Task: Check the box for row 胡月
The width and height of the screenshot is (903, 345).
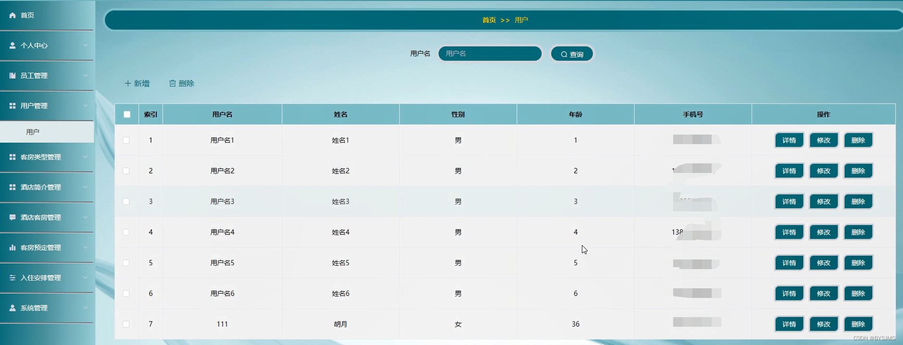Action: click(126, 324)
